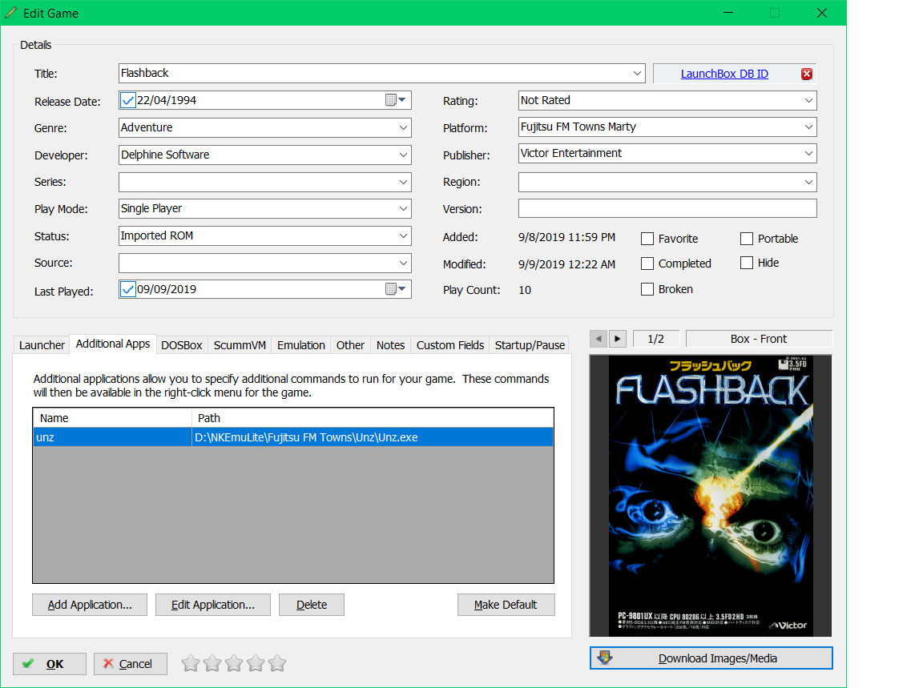The width and height of the screenshot is (923, 688).
Task: Open the DOSBox tab
Action: [182, 345]
